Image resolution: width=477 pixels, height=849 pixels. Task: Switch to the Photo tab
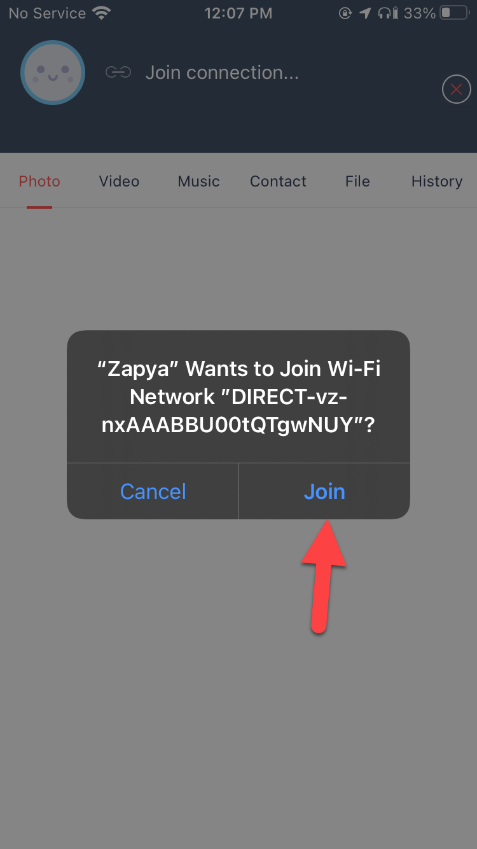tap(39, 181)
